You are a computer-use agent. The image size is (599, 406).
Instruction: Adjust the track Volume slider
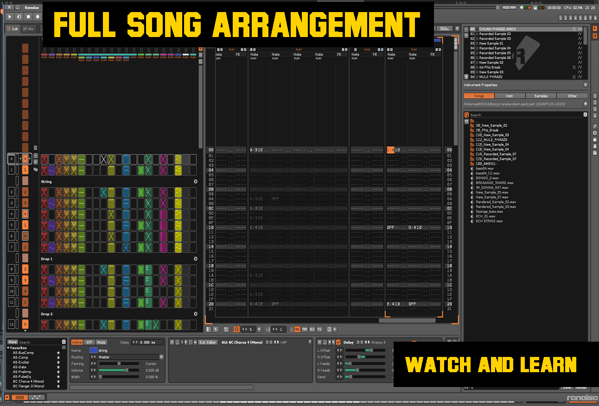[x=119, y=370]
